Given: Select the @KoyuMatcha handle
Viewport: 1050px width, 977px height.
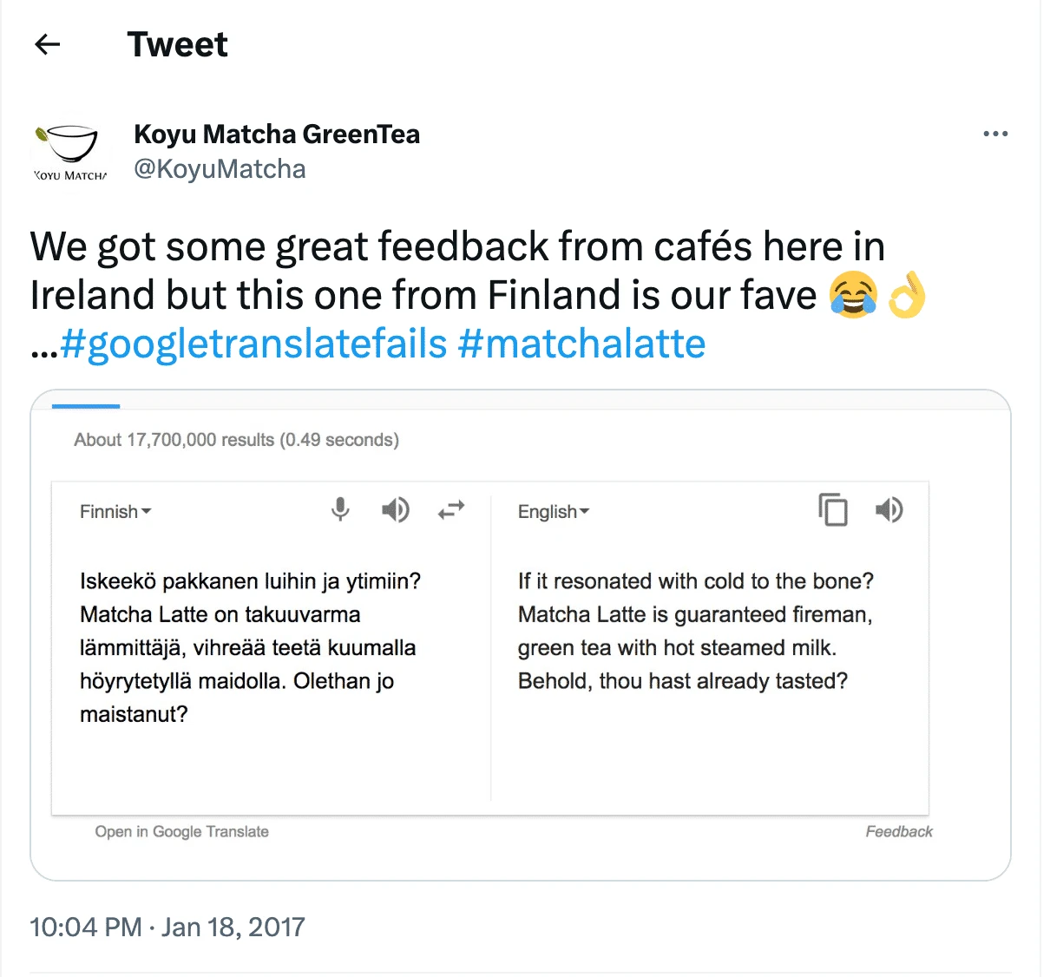Looking at the screenshot, I should 220,168.
